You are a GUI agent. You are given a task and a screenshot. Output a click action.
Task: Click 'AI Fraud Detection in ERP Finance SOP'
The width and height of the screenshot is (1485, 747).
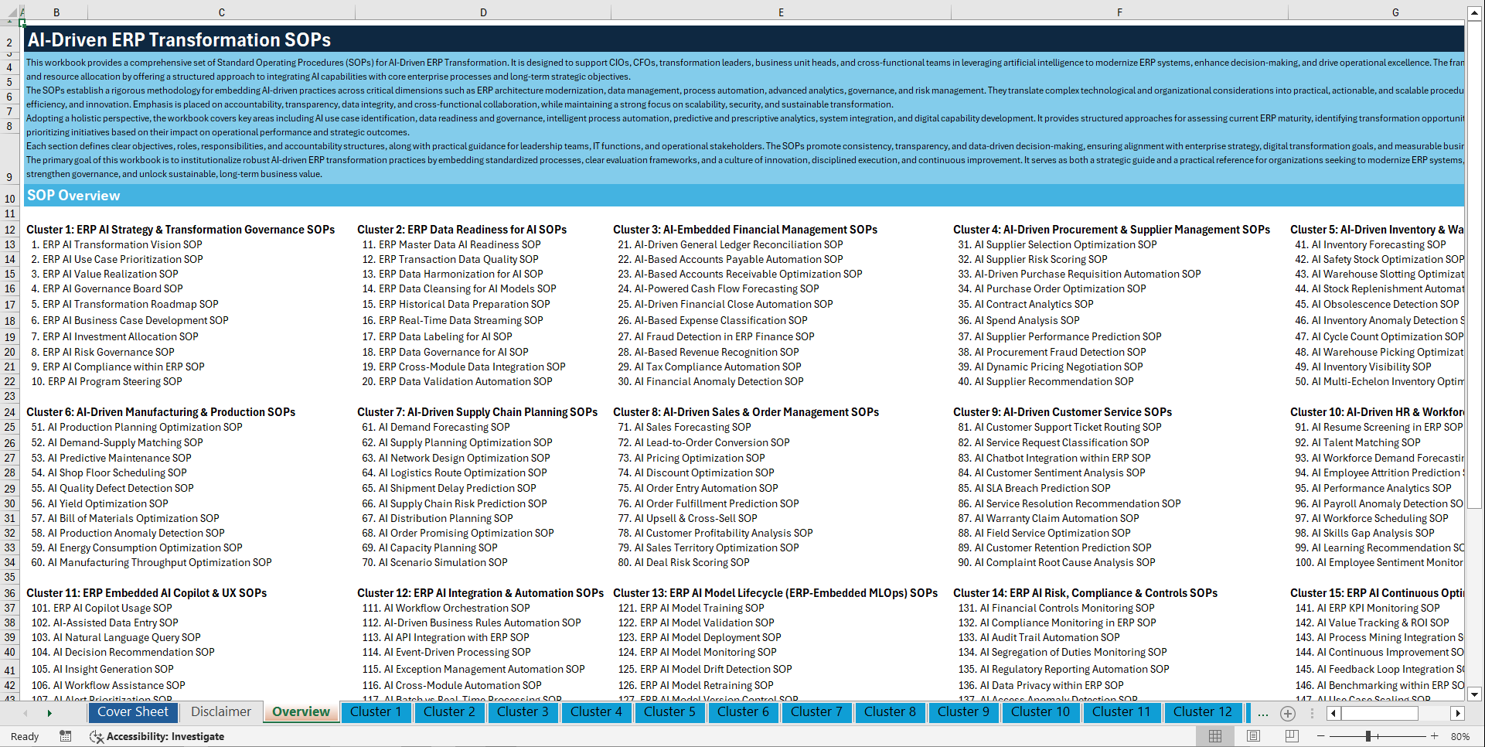click(716, 336)
